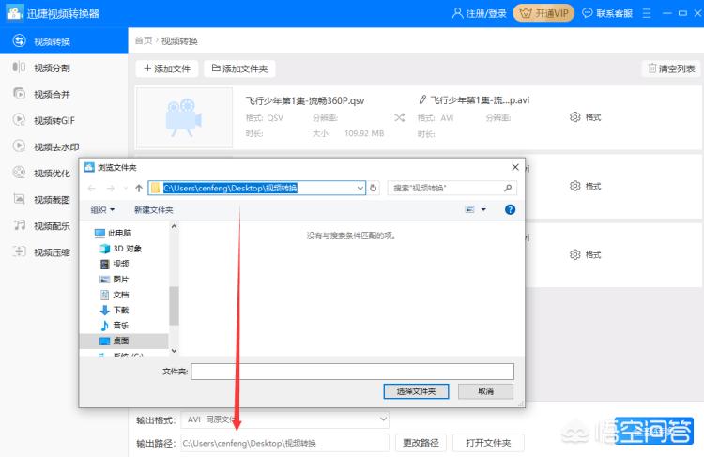
Task: Click the 文件夹 name input field
Action: click(x=352, y=372)
